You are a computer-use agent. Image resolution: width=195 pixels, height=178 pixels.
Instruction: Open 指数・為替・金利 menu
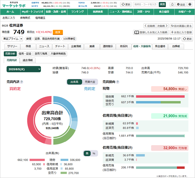pos(56,12)
